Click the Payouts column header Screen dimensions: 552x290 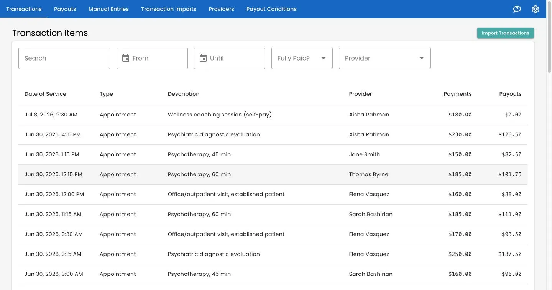coord(510,94)
